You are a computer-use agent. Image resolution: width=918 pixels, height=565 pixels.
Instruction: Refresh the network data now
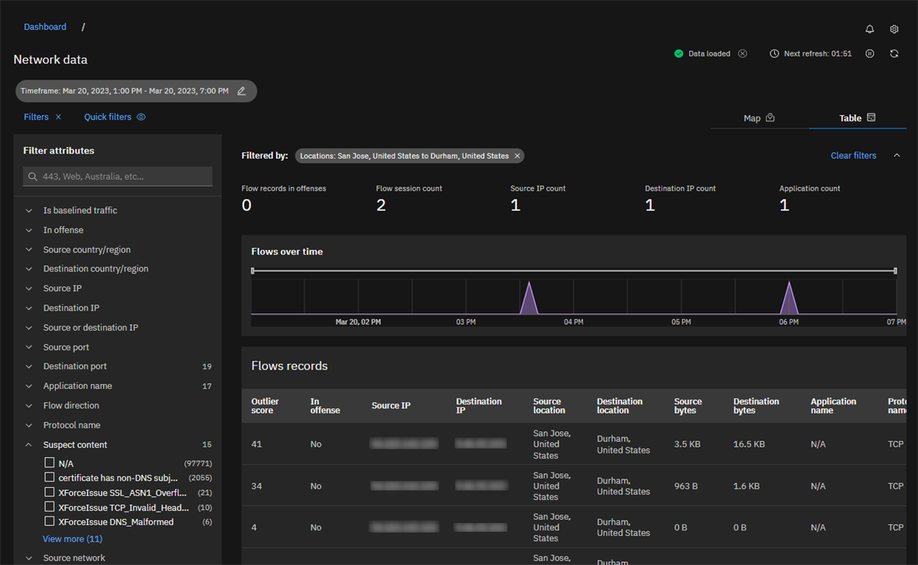894,54
